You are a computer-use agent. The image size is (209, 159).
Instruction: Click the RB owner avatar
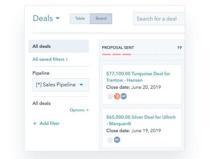[x=117, y=140]
